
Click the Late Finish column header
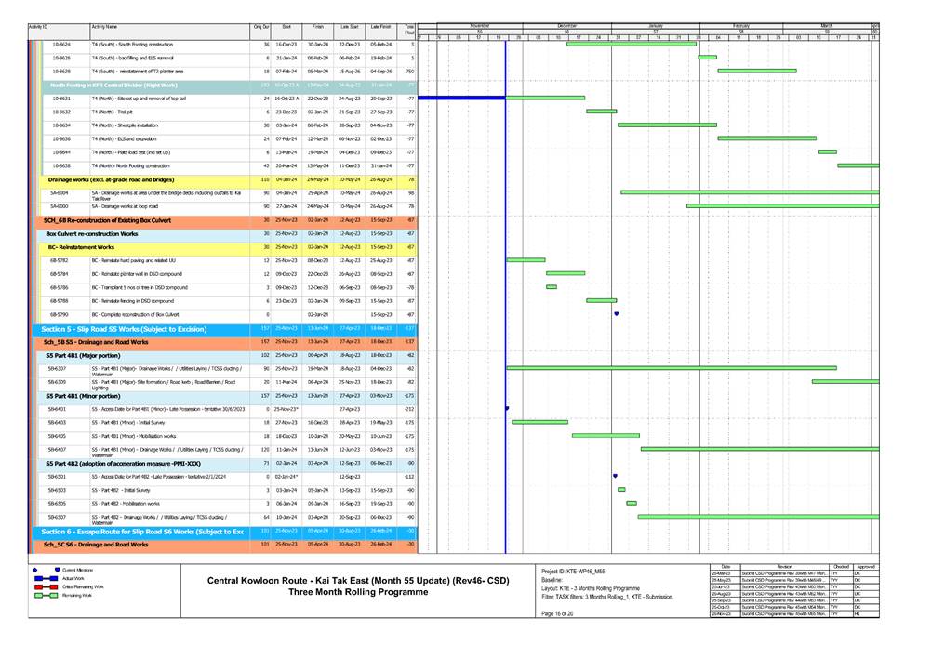tap(380, 28)
